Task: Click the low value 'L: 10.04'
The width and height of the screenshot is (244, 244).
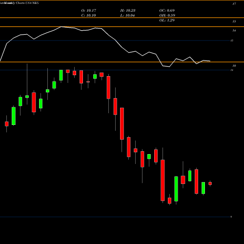Action: tap(127, 15)
